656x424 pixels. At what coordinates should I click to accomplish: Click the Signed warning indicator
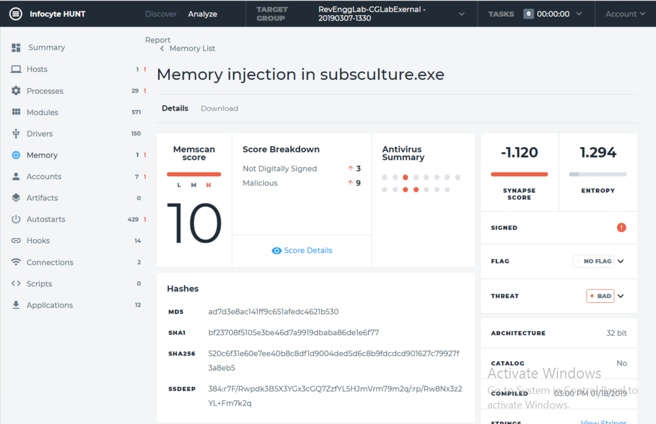(x=621, y=227)
